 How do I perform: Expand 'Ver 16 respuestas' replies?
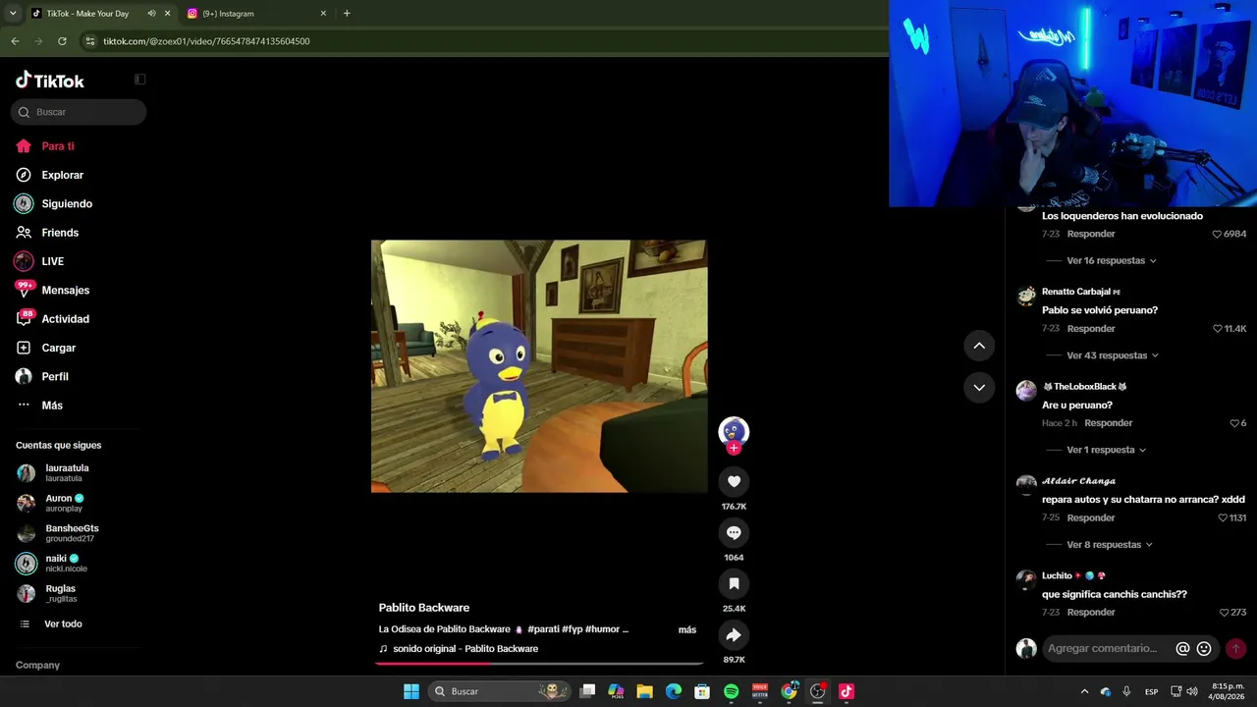[1111, 261]
